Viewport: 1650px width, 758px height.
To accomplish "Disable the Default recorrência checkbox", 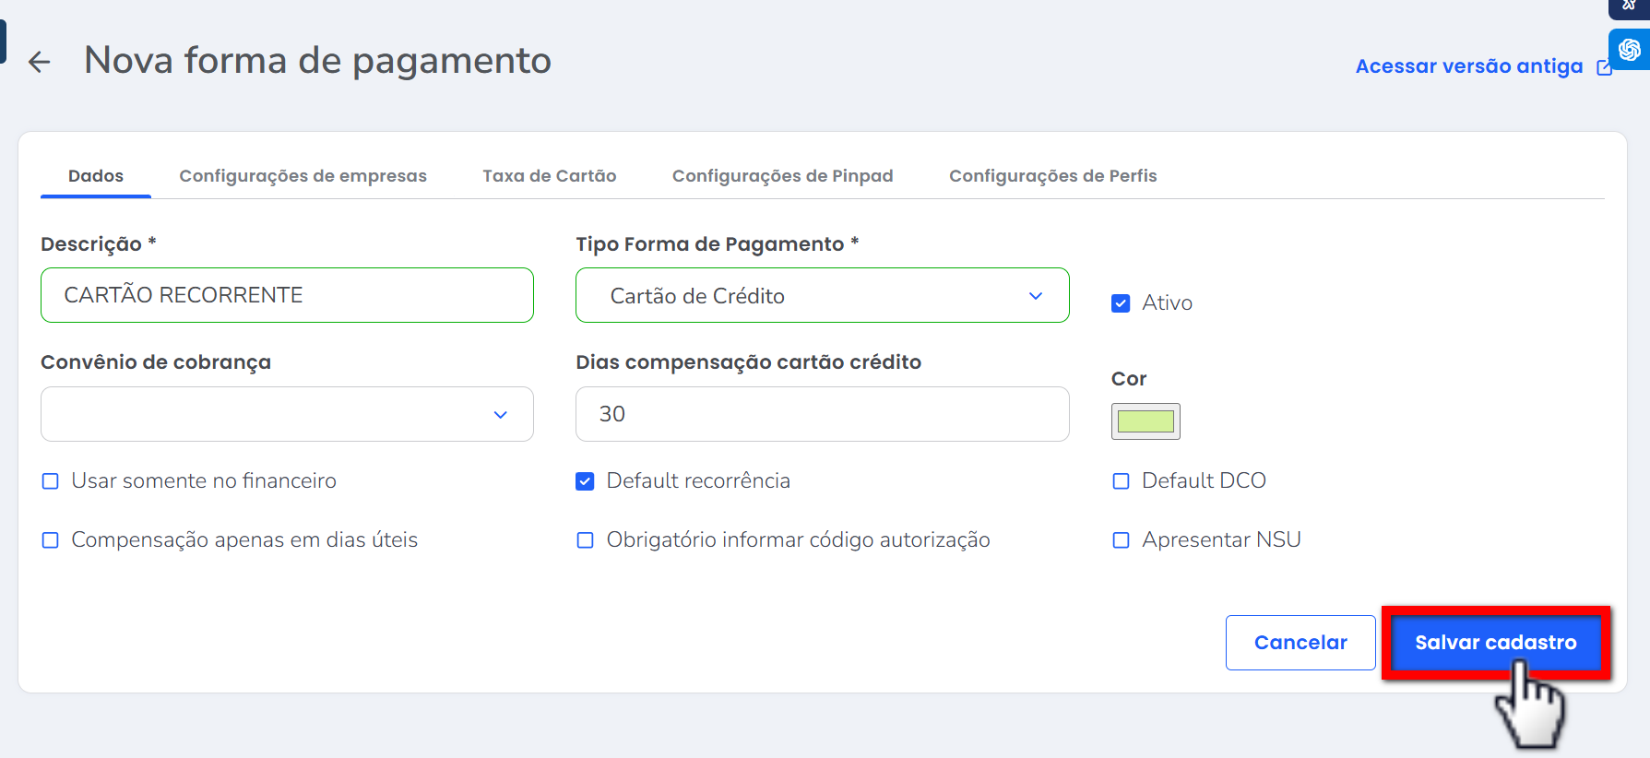I will pyautogui.click(x=585, y=481).
